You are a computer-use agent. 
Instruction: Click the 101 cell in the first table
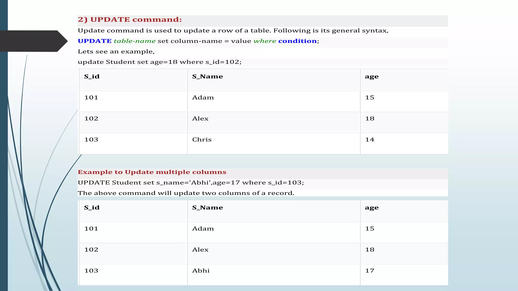tap(133, 101)
